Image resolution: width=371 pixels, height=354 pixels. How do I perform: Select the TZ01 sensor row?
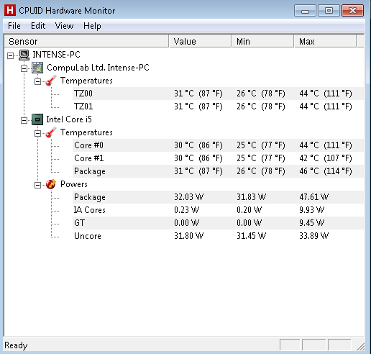(x=218, y=106)
